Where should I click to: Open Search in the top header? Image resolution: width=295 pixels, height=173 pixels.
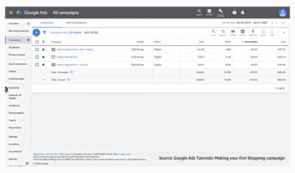click(x=199, y=12)
